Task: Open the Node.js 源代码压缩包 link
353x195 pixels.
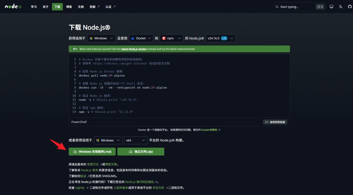Action: (x=141, y=182)
